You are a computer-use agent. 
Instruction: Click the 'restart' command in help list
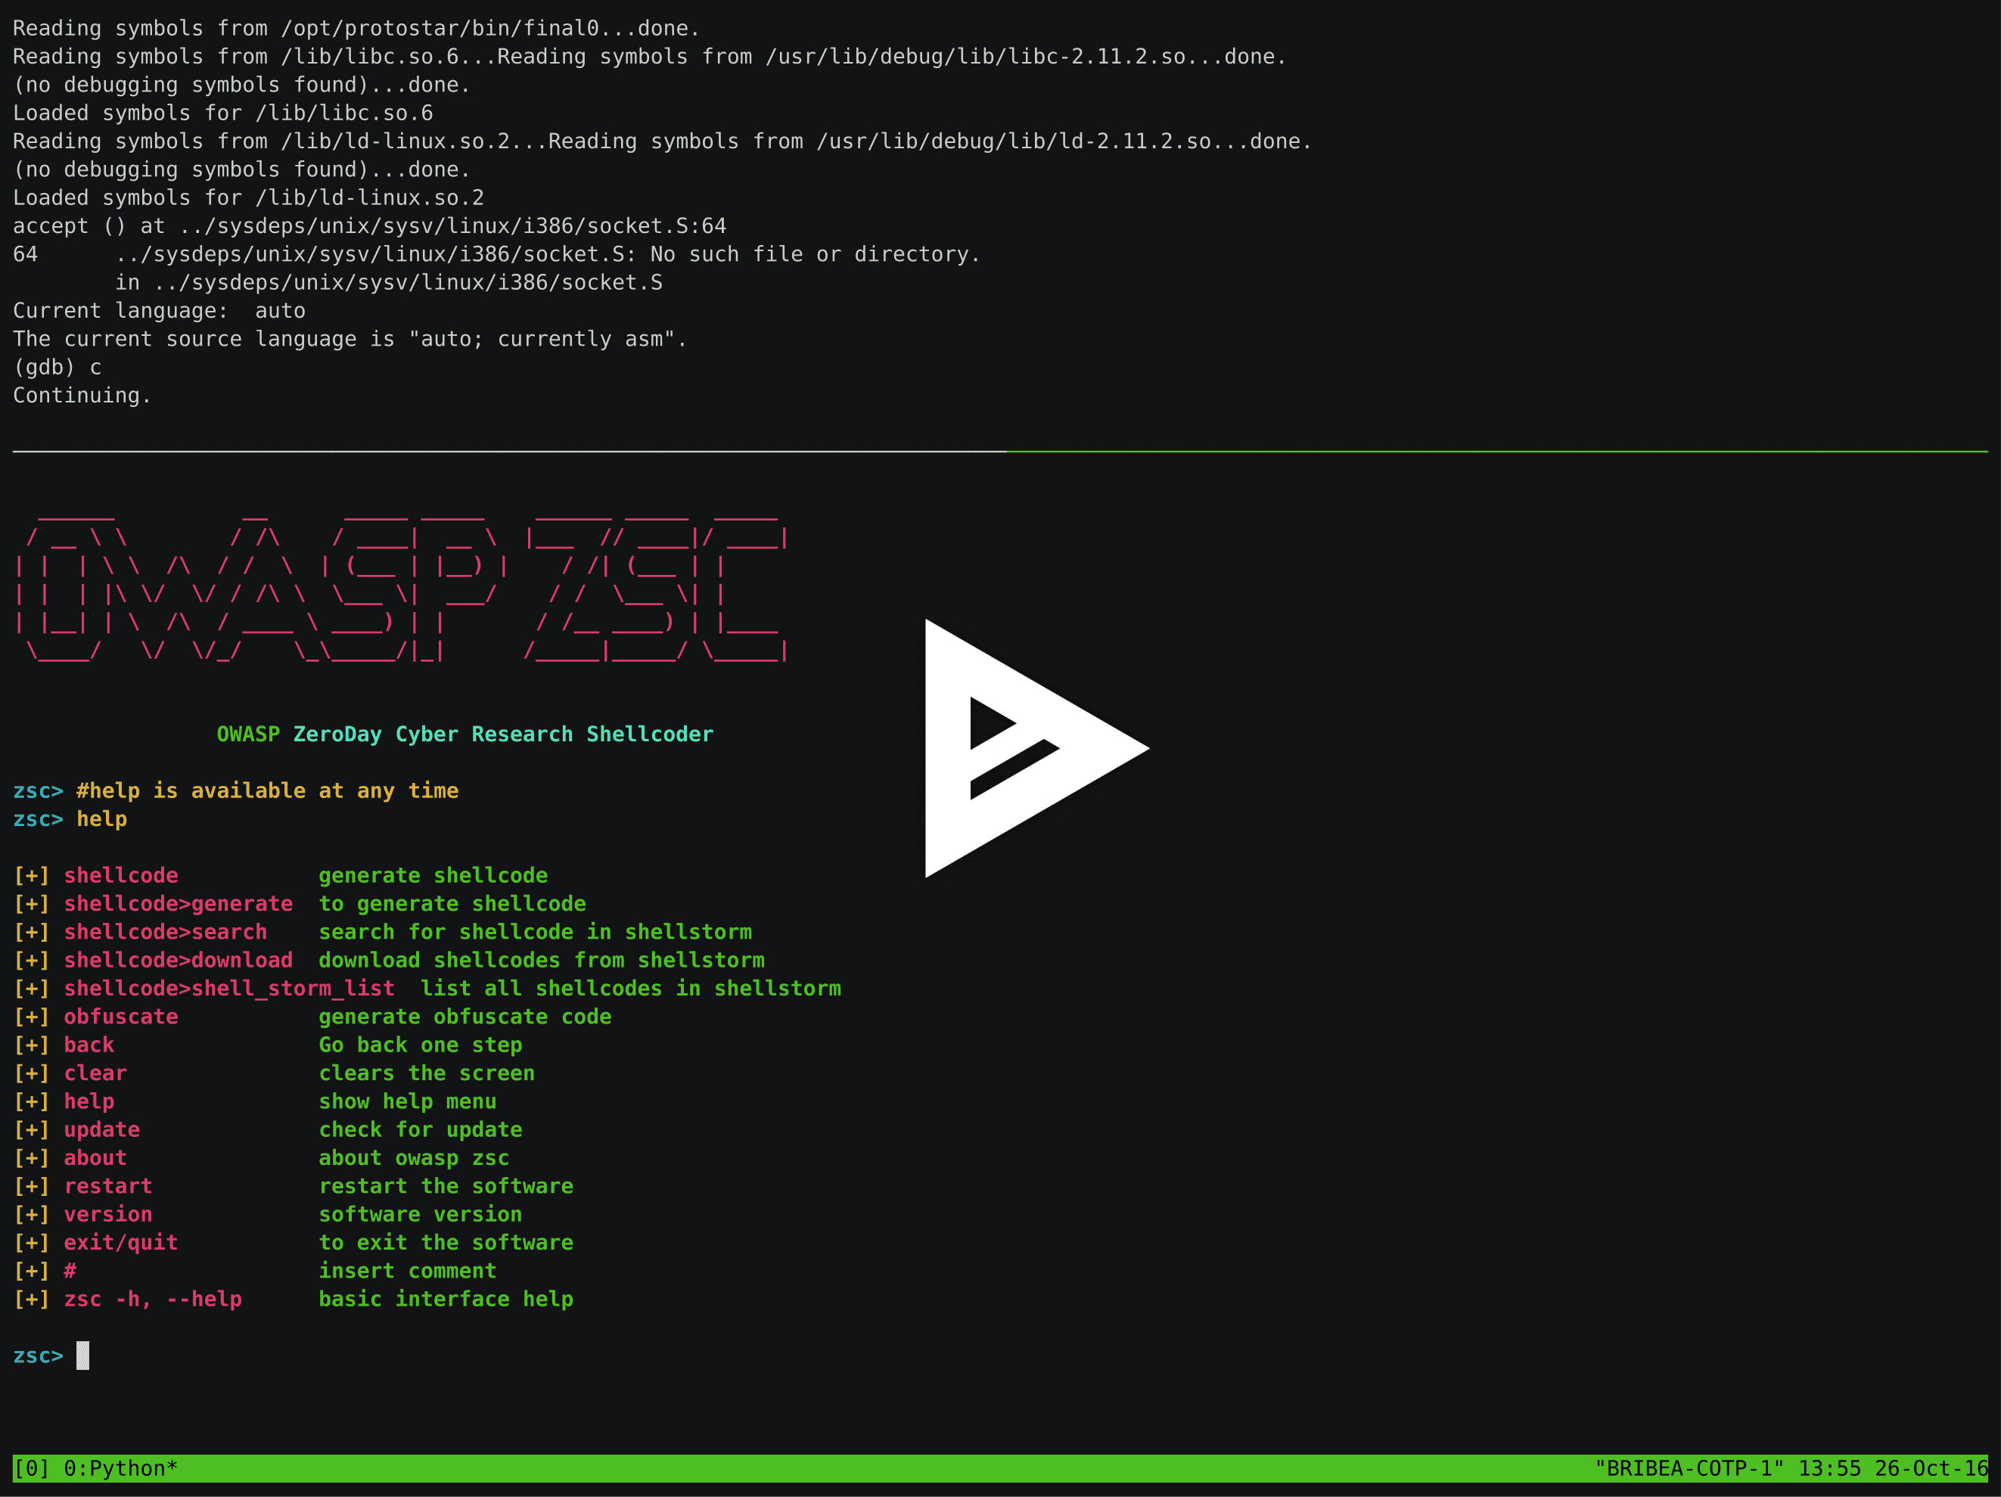pos(107,1186)
